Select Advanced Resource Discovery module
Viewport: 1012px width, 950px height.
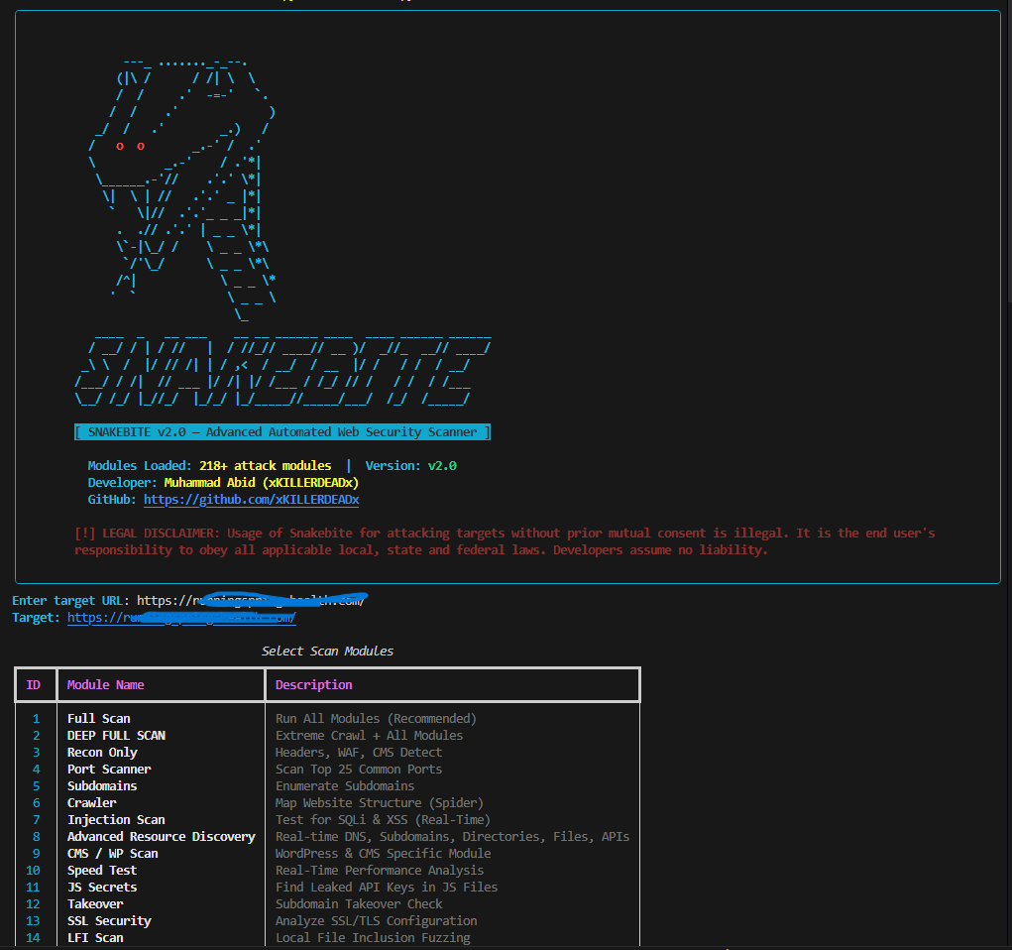tap(161, 836)
